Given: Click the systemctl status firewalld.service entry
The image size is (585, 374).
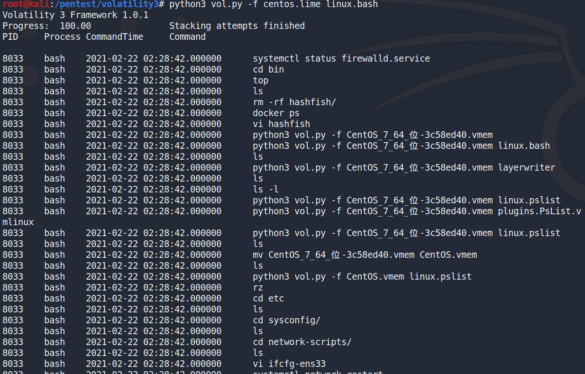Looking at the screenshot, I should coord(341,59).
